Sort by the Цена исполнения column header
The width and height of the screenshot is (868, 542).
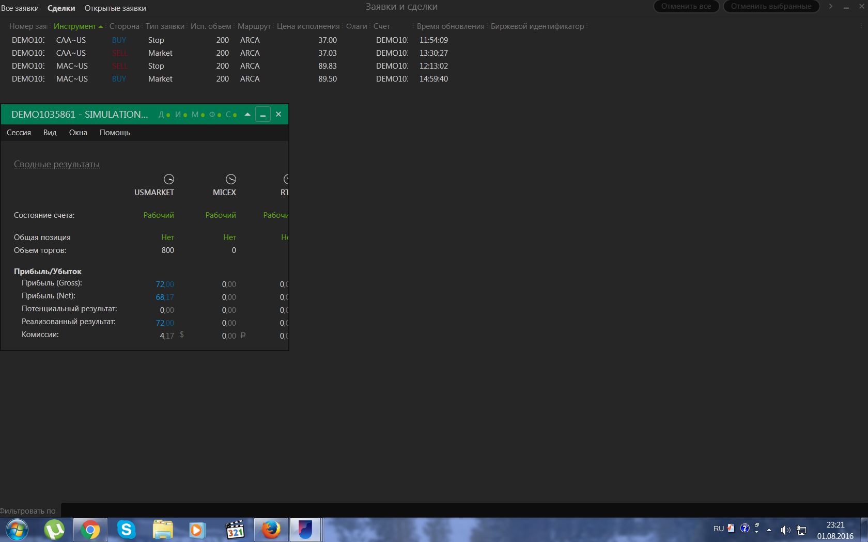[308, 26]
